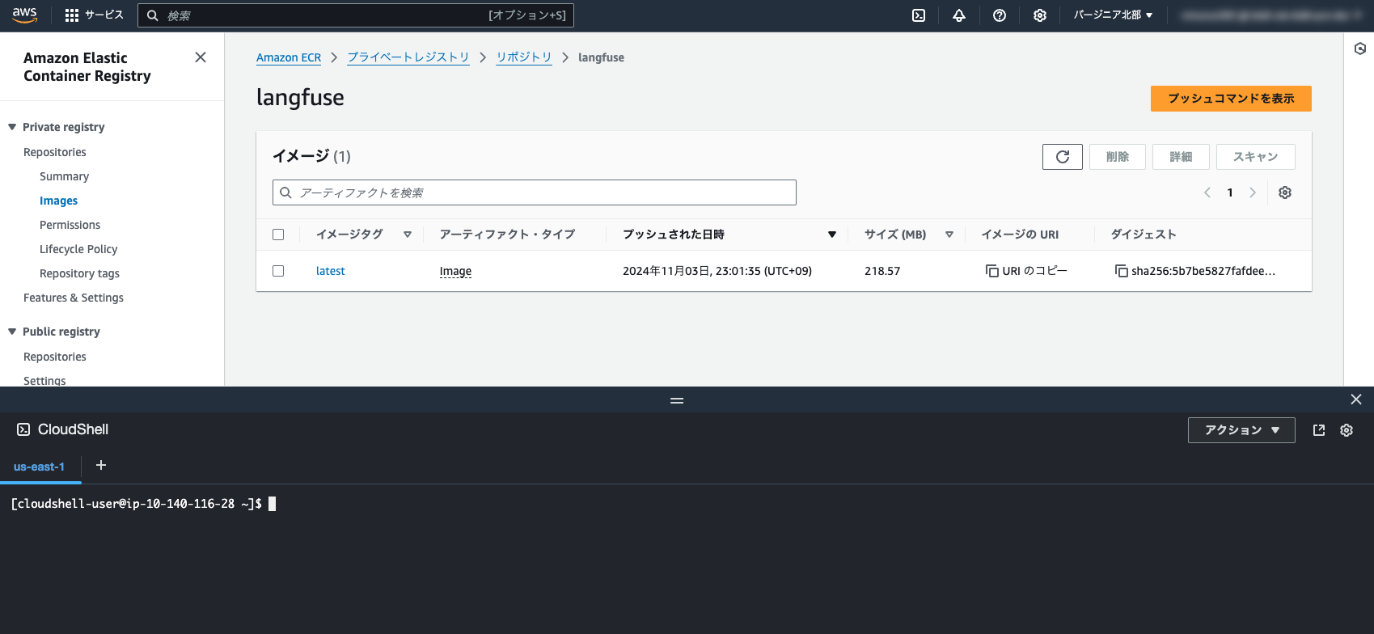Click the Image artifact type link
The image size is (1374, 634).
click(455, 271)
